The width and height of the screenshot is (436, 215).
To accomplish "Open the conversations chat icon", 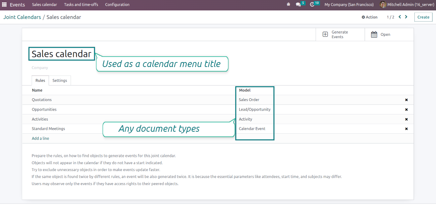I will tap(298, 5).
